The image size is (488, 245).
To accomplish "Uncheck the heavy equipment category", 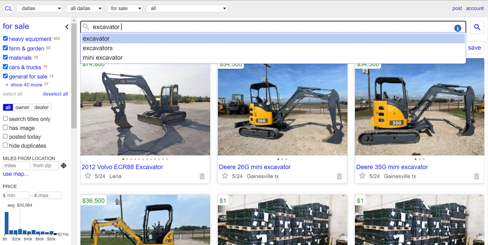I will click(x=5, y=39).
